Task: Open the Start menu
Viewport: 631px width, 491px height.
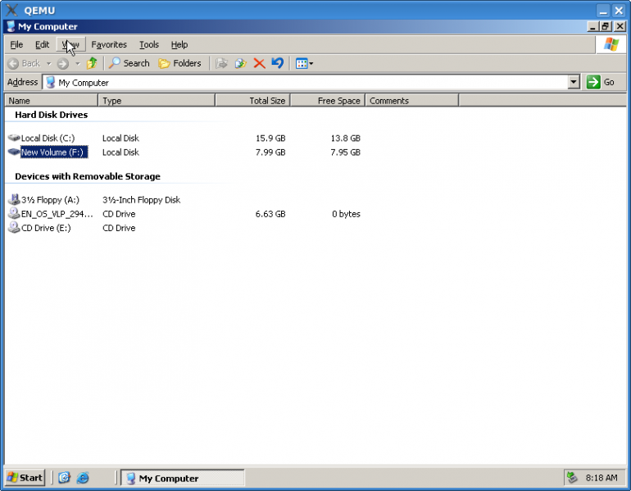Action: point(25,478)
